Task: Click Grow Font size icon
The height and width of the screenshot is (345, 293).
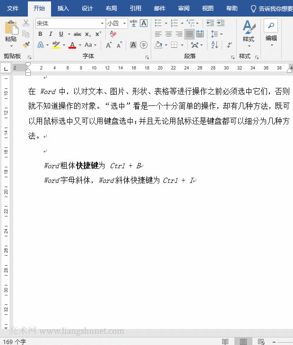Action: [x=109, y=45]
